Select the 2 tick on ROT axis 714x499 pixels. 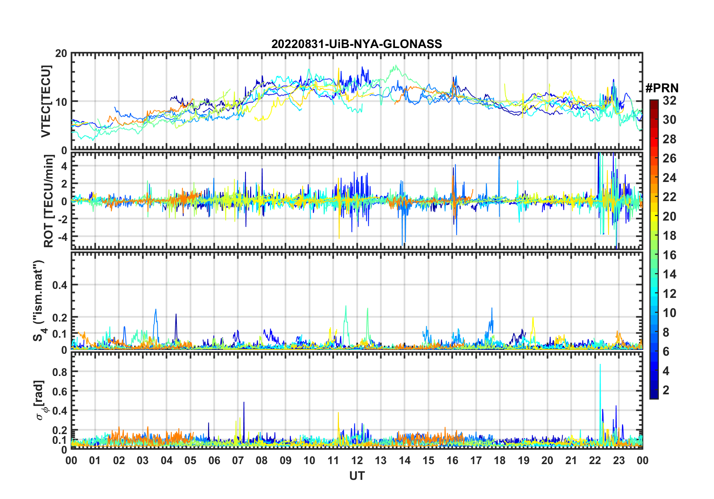pyautogui.click(x=64, y=183)
